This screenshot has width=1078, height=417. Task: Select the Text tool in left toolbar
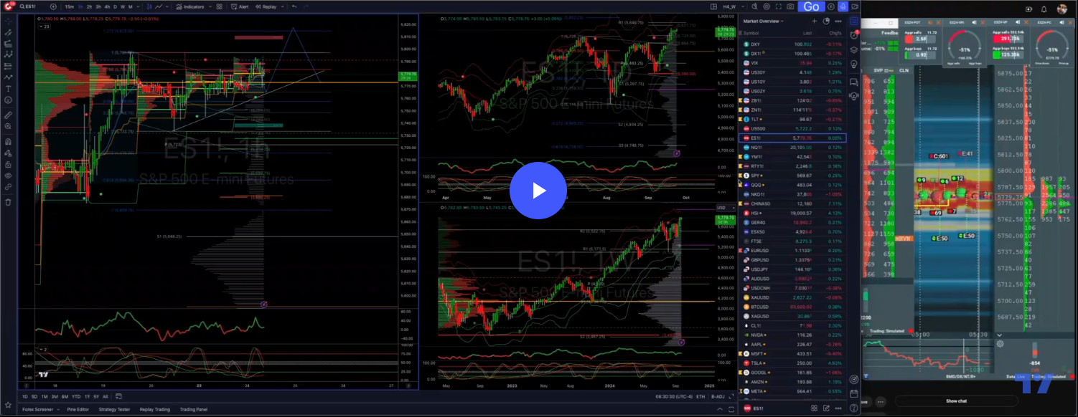pos(8,88)
